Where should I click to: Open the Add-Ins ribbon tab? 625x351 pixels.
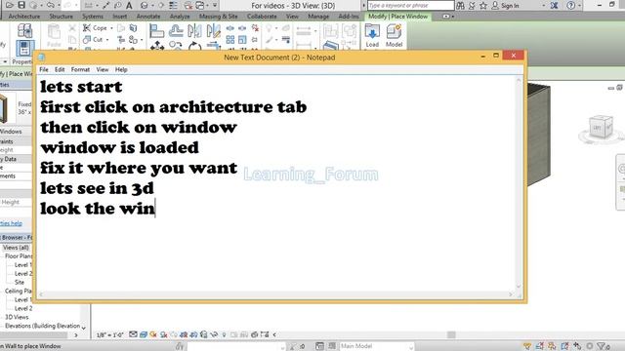point(349,17)
